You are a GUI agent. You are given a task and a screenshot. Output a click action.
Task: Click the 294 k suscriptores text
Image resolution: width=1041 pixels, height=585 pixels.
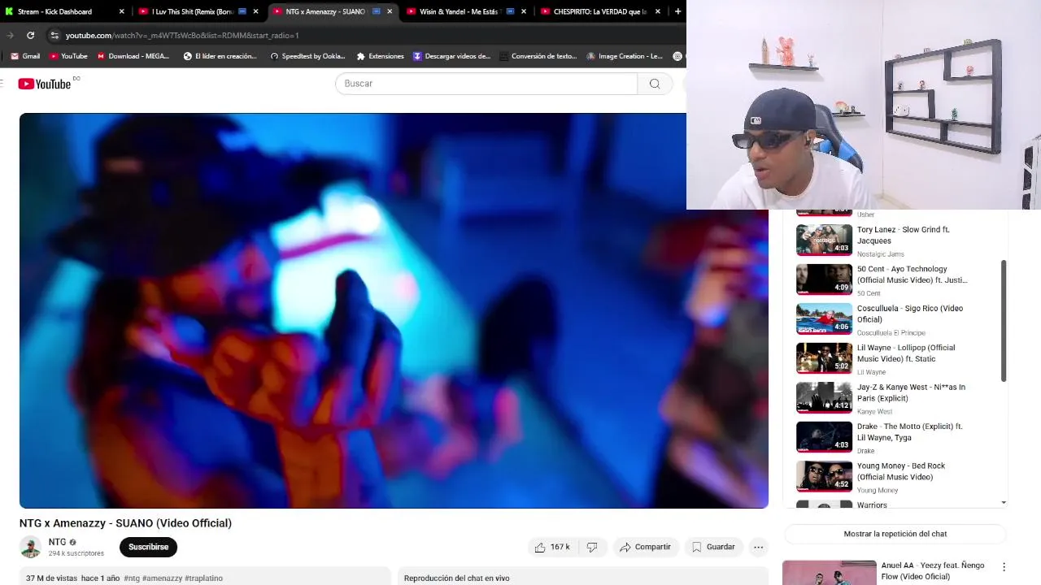76,553
